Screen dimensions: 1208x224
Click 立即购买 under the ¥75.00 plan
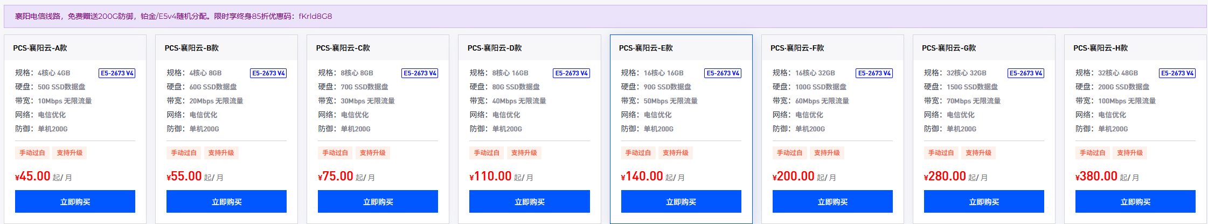point(378,201)
